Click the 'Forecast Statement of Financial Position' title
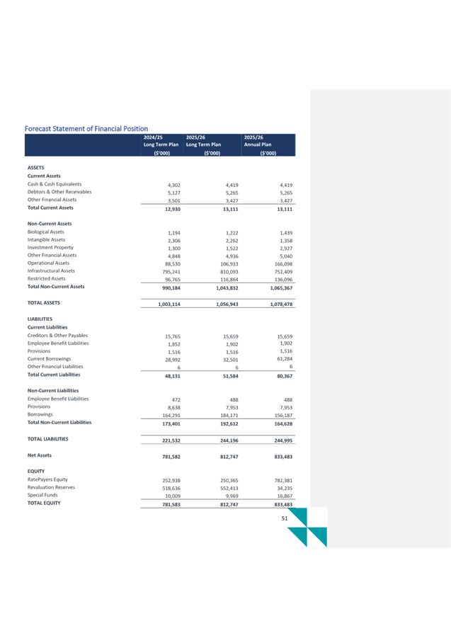451x638 pixels. point(86,129)
